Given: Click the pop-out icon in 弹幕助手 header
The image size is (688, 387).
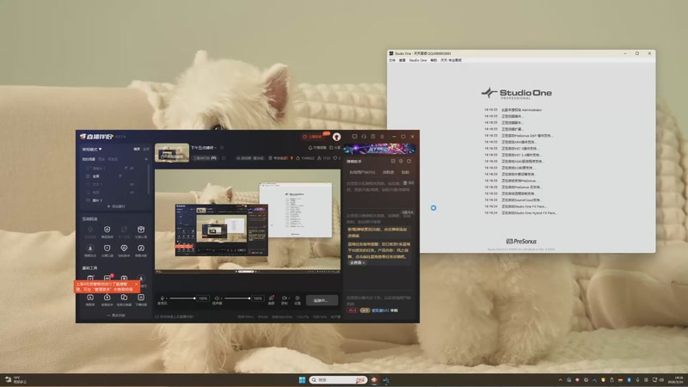Looking at the screenshot, I should tap(393, 162).
